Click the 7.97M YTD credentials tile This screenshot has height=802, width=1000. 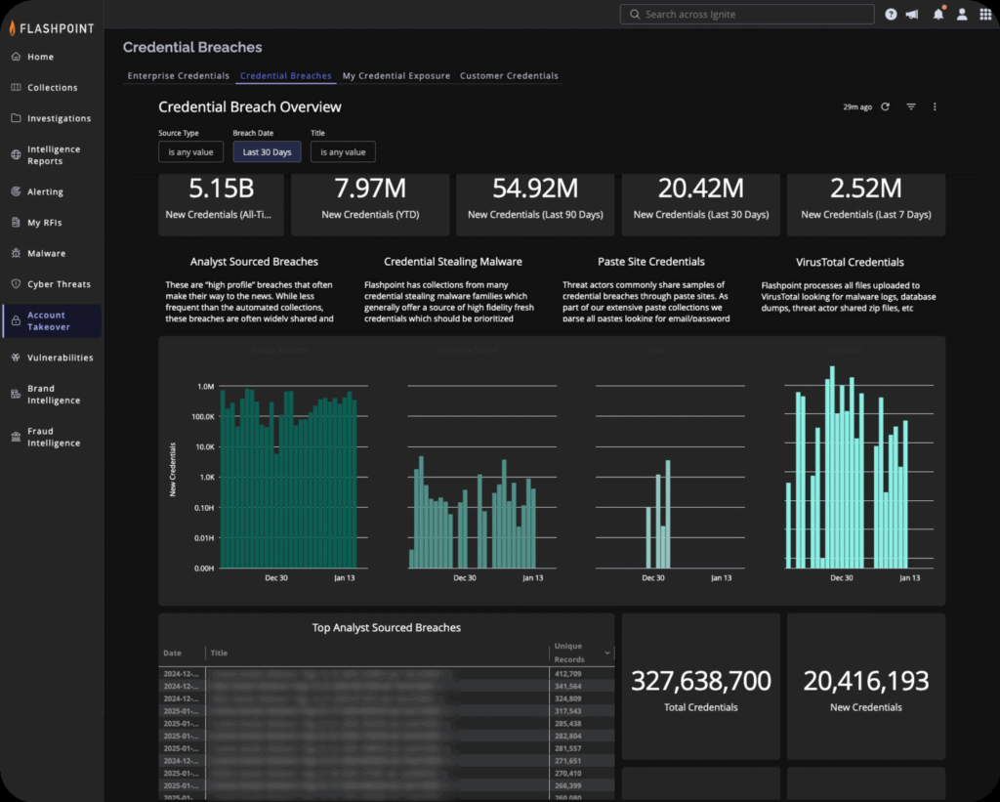(370, 204)
